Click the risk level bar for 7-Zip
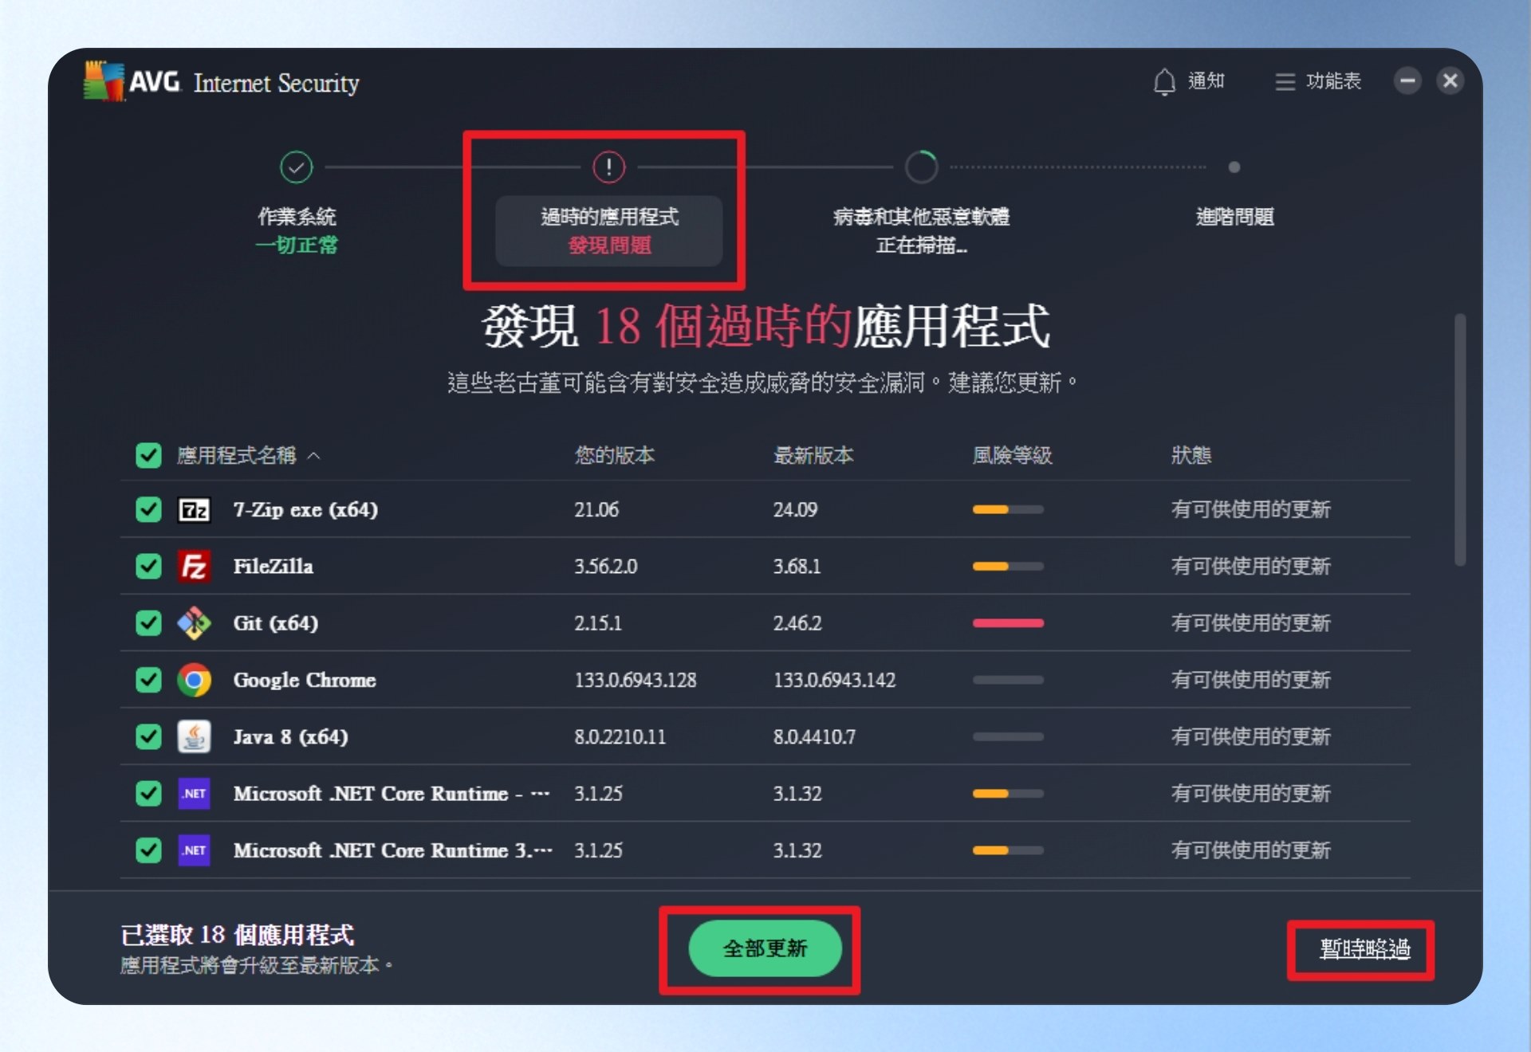Image resolution: width=1531 pixels, height=1052 pixels. pos(1008,510)
